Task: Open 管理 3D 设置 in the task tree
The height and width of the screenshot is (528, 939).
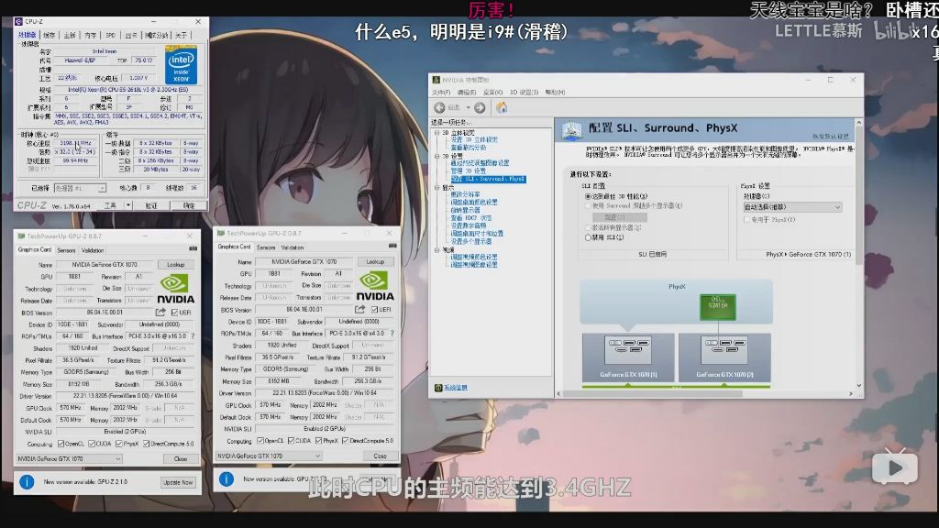Action: [469, 170]
